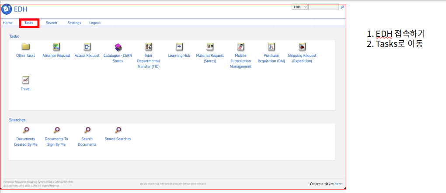Click the EDH logo icon

[x=7, y=9]
